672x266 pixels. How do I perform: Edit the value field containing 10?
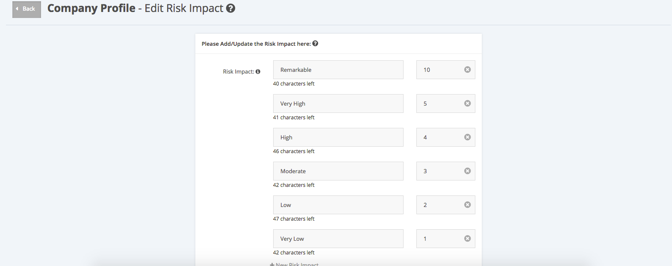pos(439,70)
